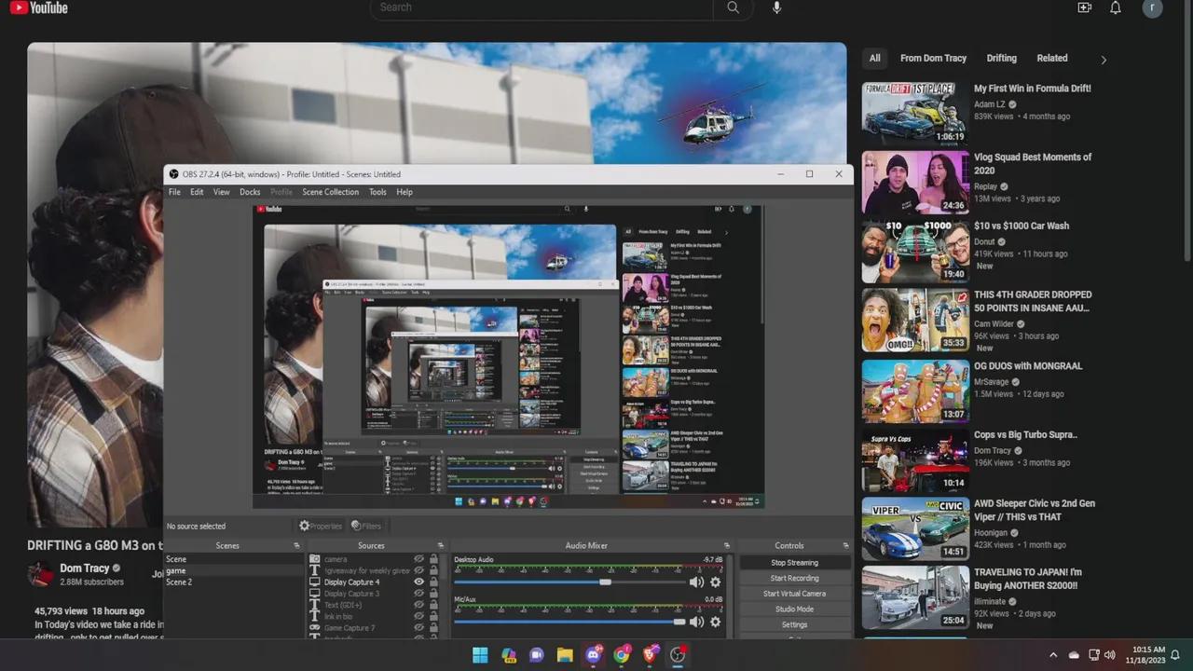Open the OBS Docks menu
The image size is (1193, 671).
(250, 192)
